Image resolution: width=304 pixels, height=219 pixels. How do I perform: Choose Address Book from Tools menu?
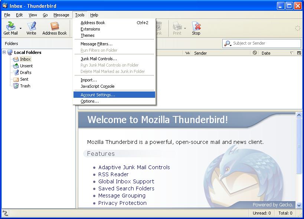tap(114, 23)
